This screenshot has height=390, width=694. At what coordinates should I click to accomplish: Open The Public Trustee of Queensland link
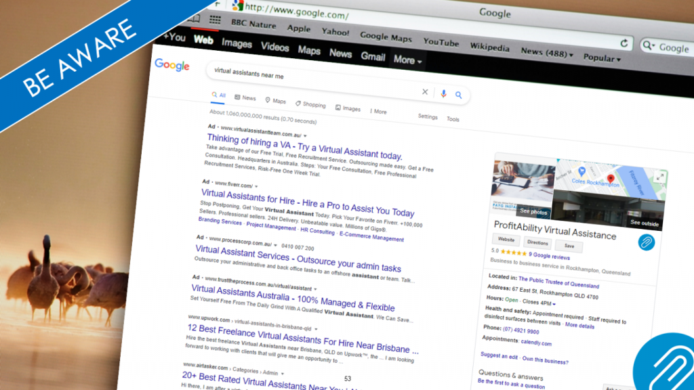click(x=558, y=282)
